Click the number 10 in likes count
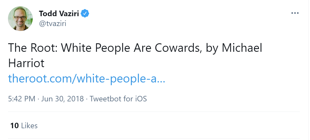Viewport: 310px width, 140px height. tap(14, 126)
